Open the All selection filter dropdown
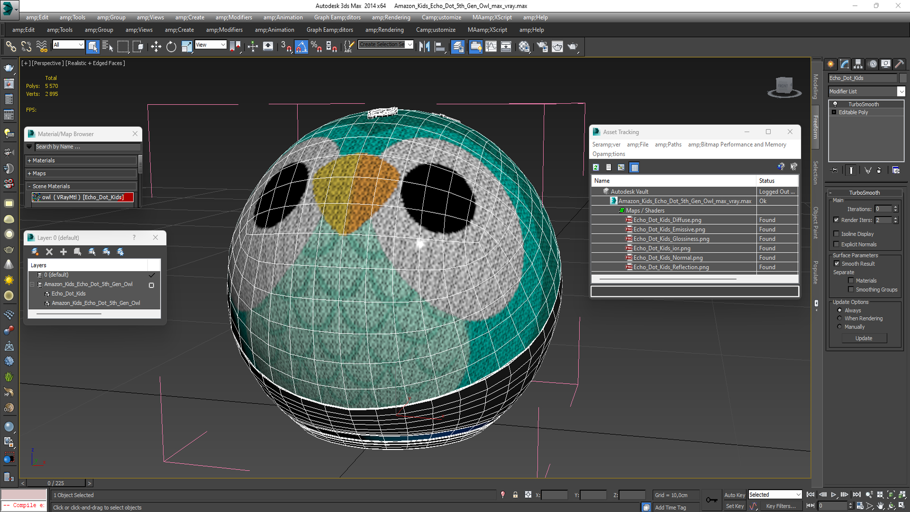Screen dimensions: 910x512 coord(68,45)
